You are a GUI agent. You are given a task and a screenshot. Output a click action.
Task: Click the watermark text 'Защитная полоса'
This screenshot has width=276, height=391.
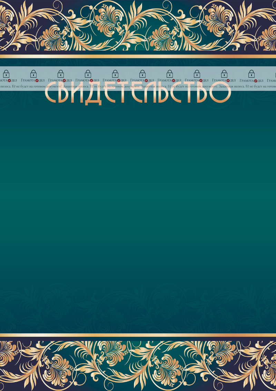click(x=75, y=86)
